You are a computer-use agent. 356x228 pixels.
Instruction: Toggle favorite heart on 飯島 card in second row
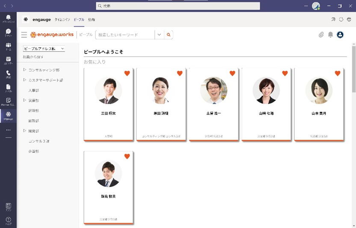(x=127, y=156)
